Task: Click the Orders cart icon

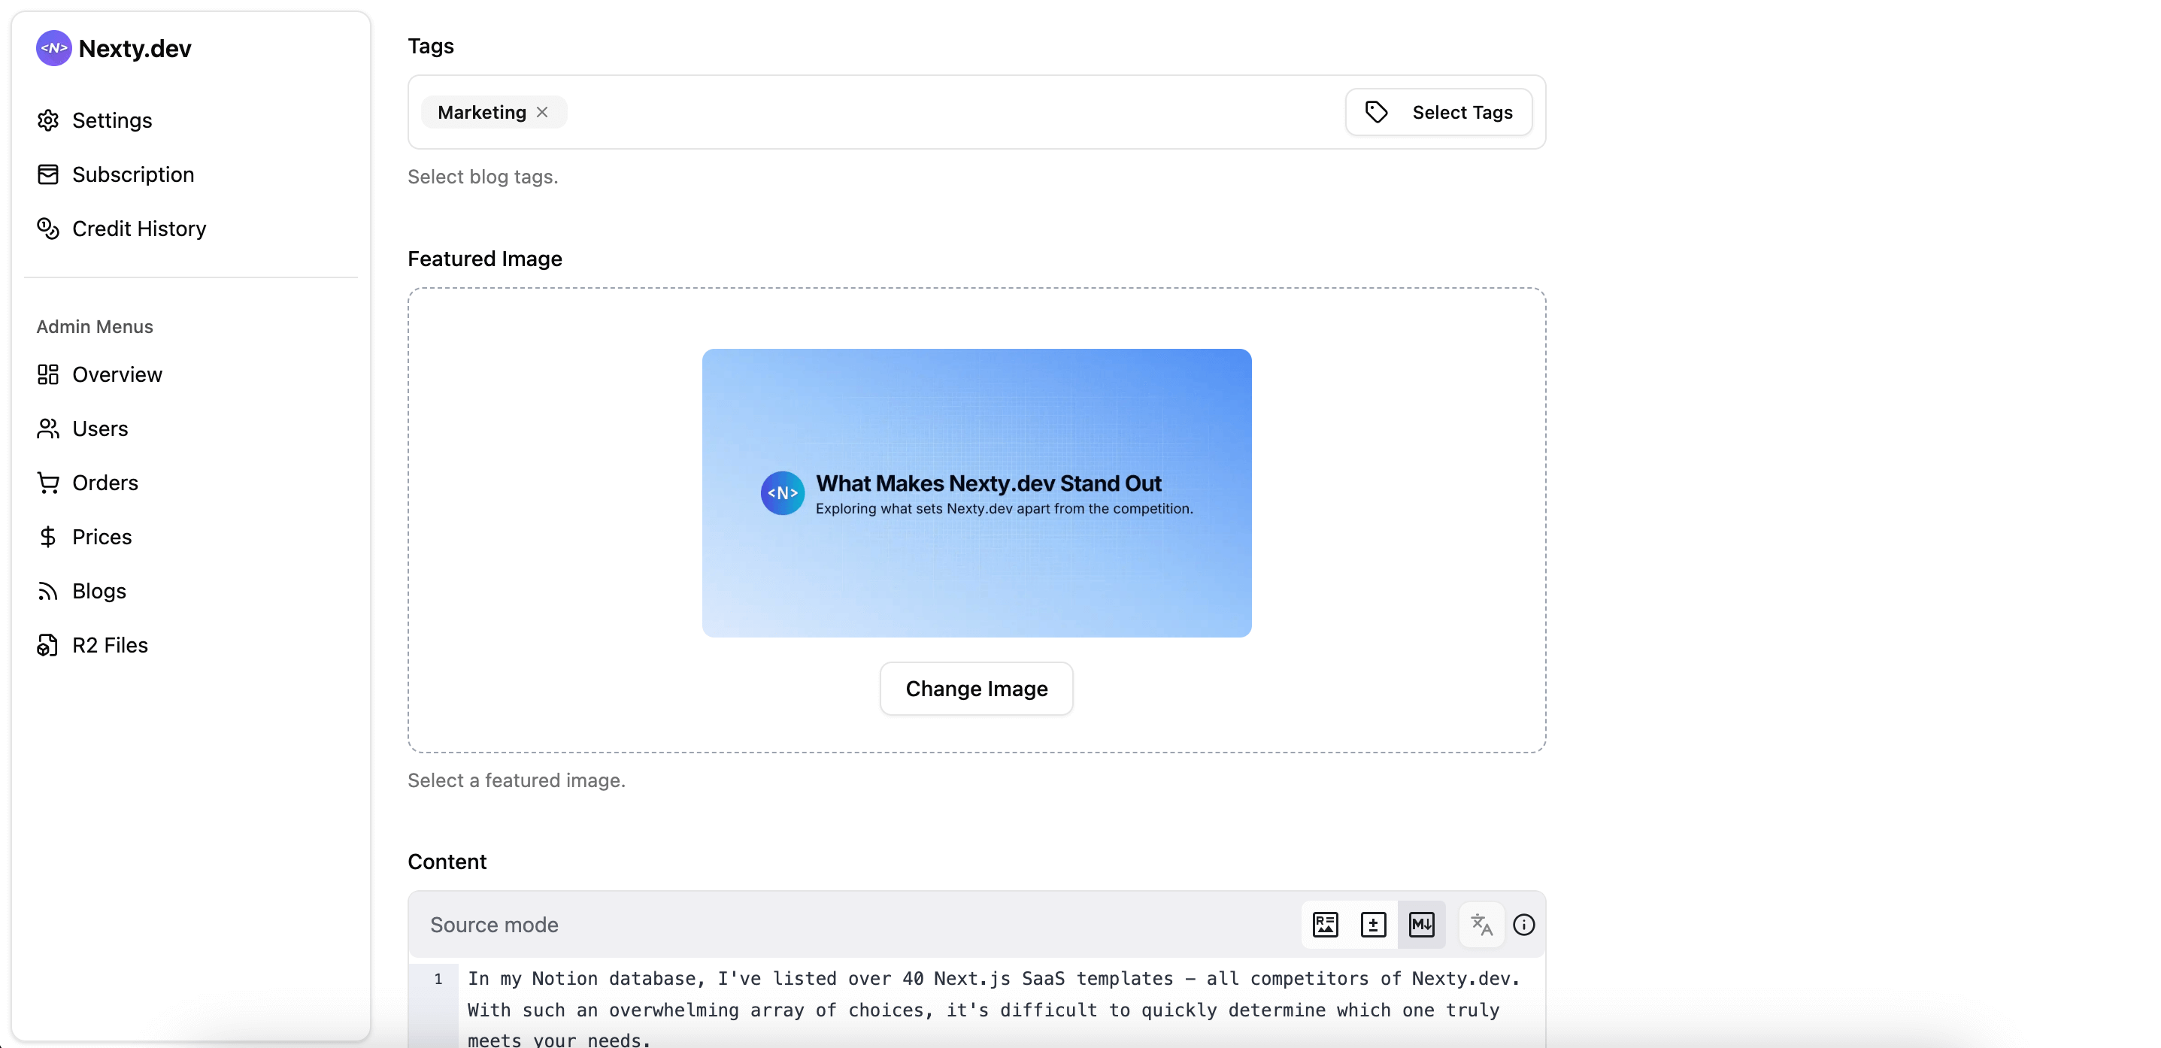Action: point(48,483)
